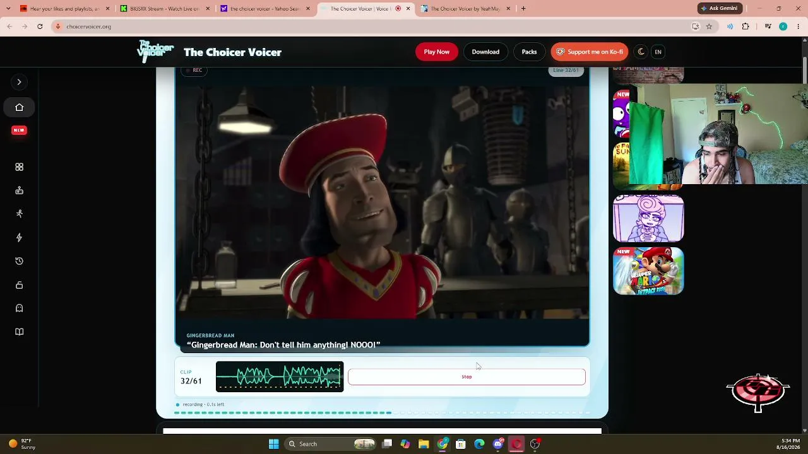Click the recording waveform display
Image resolution: width=808 pixels, height=454 pixels.
coord(280,376)
